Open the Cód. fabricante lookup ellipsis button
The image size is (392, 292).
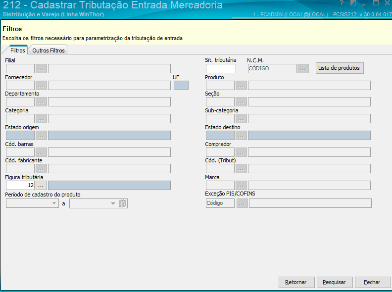41,168
